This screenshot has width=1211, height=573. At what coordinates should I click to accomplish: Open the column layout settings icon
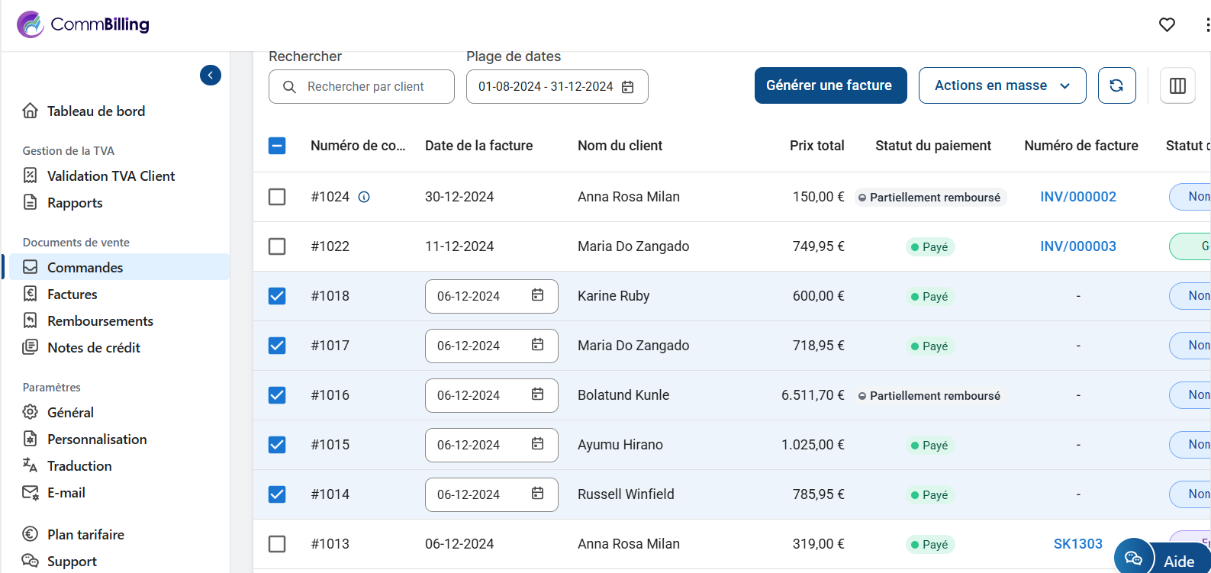[x=1177, y=85]
